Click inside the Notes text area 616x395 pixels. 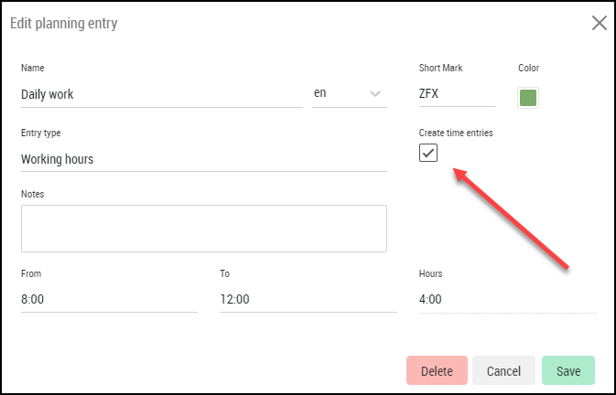point(204,229)
